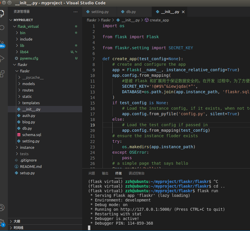Click the explorer more actions ellipsis

pyautogui.click(x=75, y=12)
